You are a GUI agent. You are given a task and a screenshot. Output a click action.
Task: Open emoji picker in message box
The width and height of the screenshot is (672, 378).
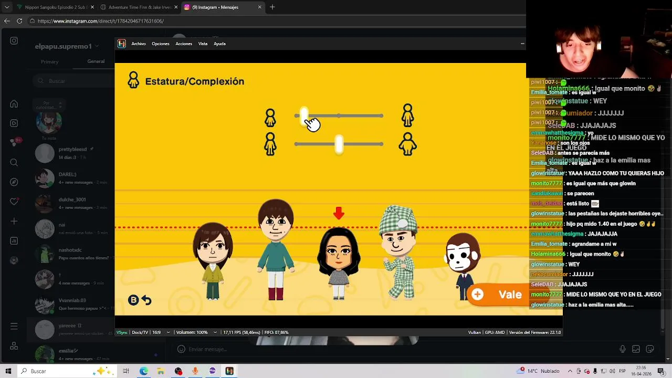point(181,349)
